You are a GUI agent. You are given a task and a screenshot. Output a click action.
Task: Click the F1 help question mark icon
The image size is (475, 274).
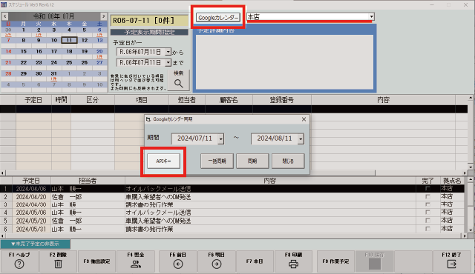point(19,264)
